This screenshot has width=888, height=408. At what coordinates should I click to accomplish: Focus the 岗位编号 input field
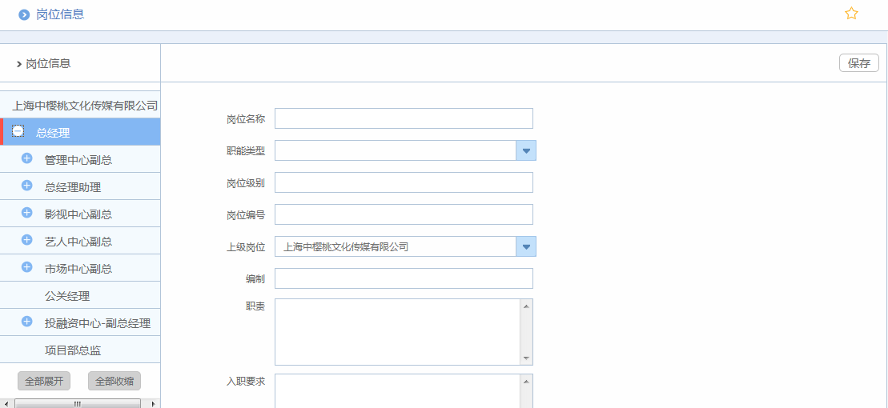pos(404,214)
